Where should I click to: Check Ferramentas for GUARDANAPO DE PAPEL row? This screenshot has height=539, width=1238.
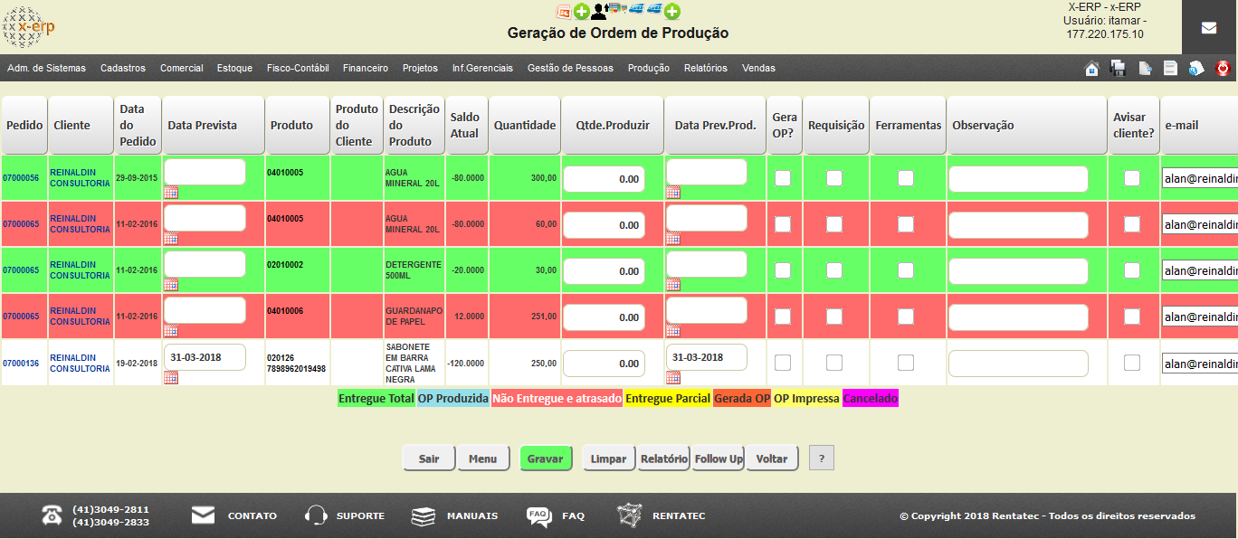click(906, 317)
